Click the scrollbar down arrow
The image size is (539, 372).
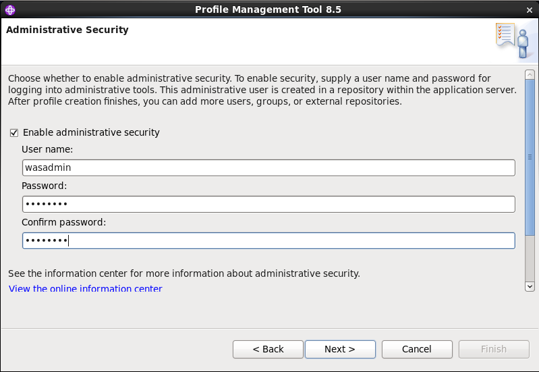point(530,286)
